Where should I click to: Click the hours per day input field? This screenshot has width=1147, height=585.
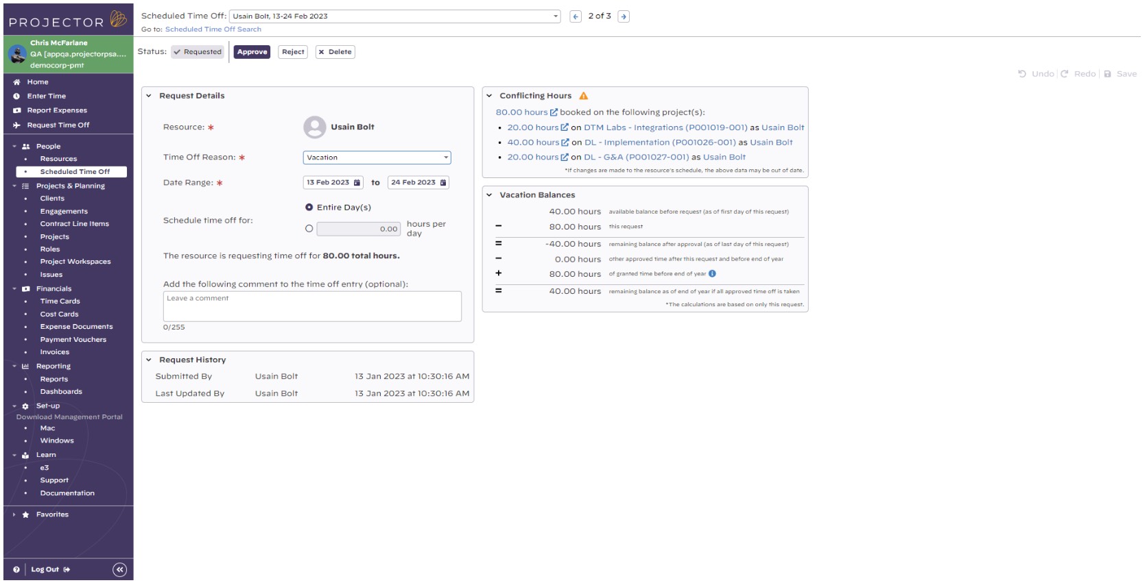click(359, 229)
